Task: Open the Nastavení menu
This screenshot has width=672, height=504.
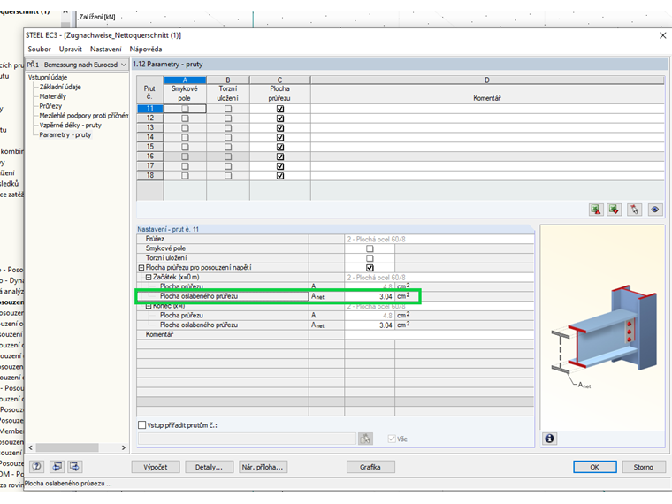Action: pos(106,50)
